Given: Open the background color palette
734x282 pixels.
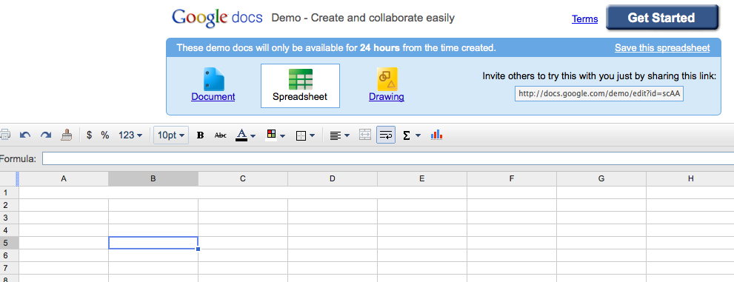Looking at the screenshot, I should pos(276,135).
